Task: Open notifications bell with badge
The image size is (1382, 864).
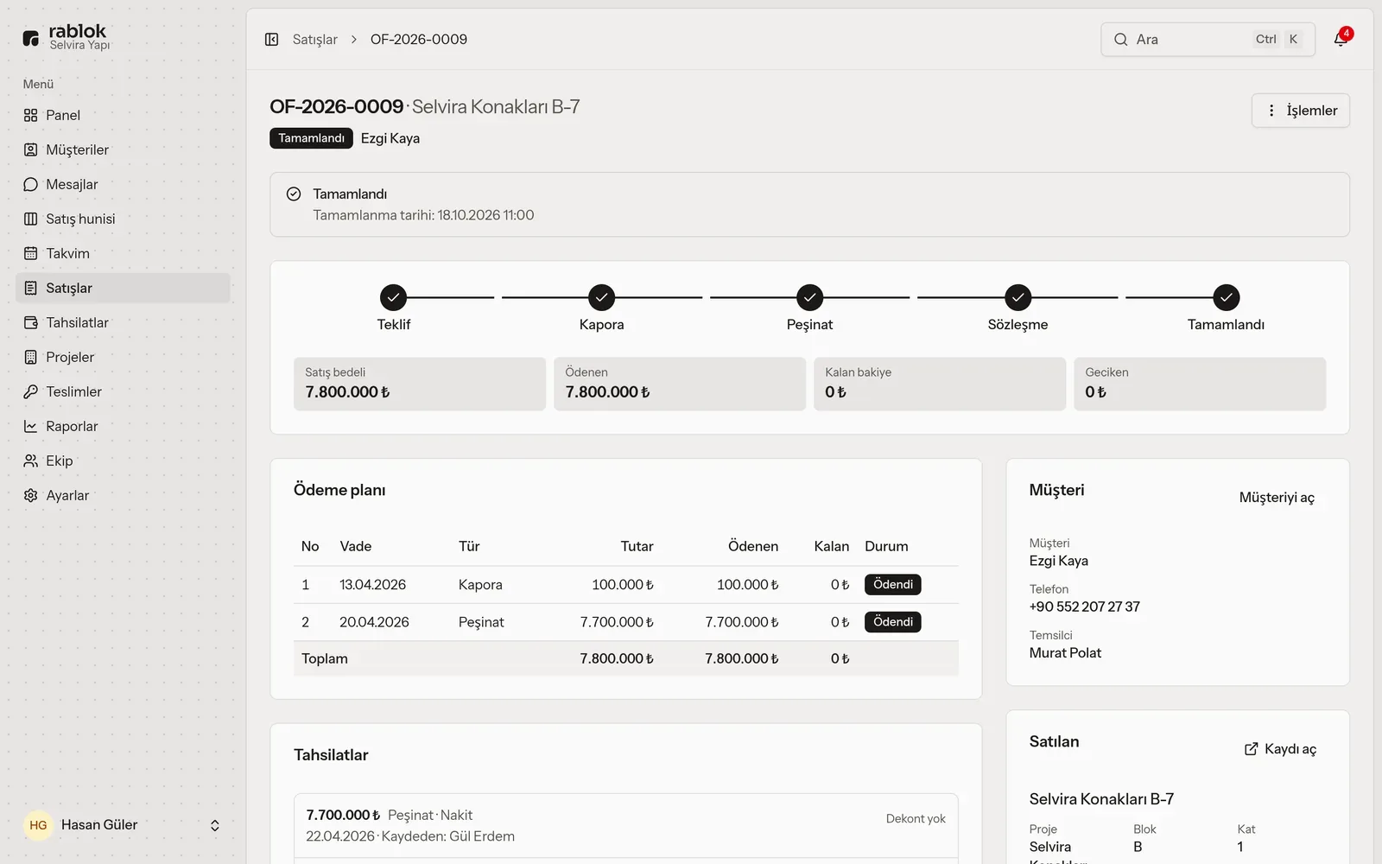Action: tap(1341, 39)
